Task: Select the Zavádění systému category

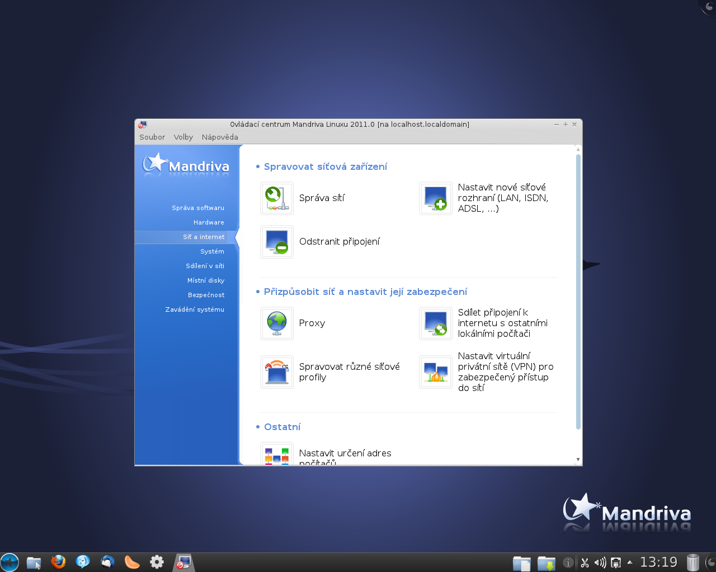Action: [195, 309]
